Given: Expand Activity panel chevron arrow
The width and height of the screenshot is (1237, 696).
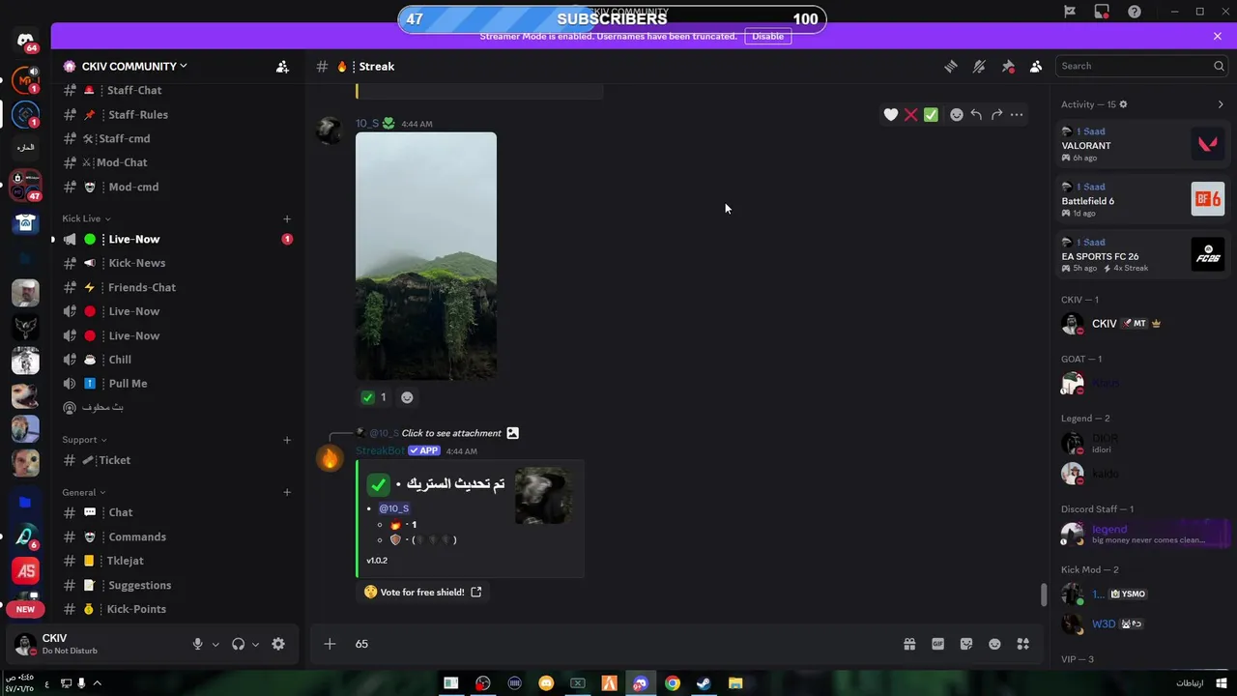Looking at the screenshot, I should [1221, 104].
